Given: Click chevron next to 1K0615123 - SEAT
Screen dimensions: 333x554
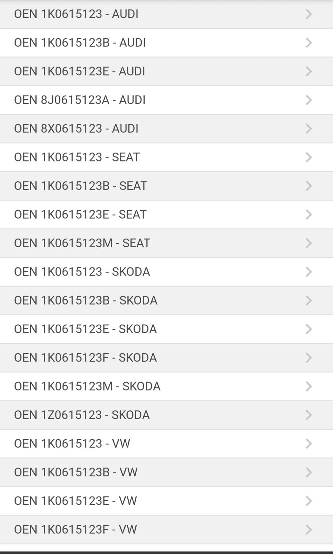Looking at the screenshot, I should (308, 157).
